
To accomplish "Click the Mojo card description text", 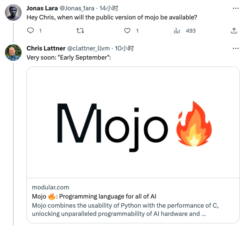I will [x=125, y=210].
